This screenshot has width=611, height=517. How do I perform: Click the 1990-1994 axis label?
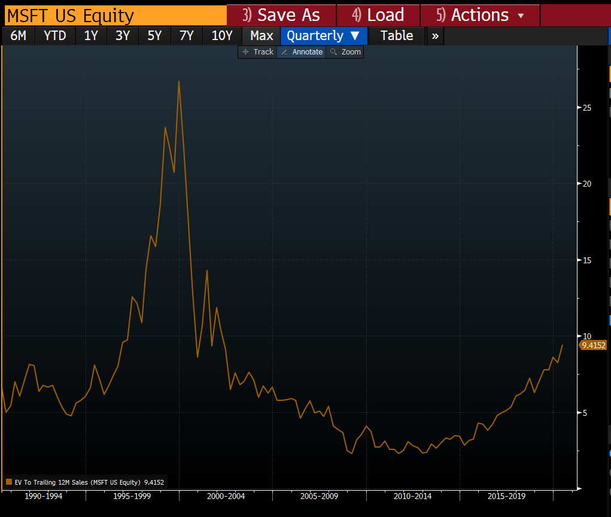(x=44, y=496)
